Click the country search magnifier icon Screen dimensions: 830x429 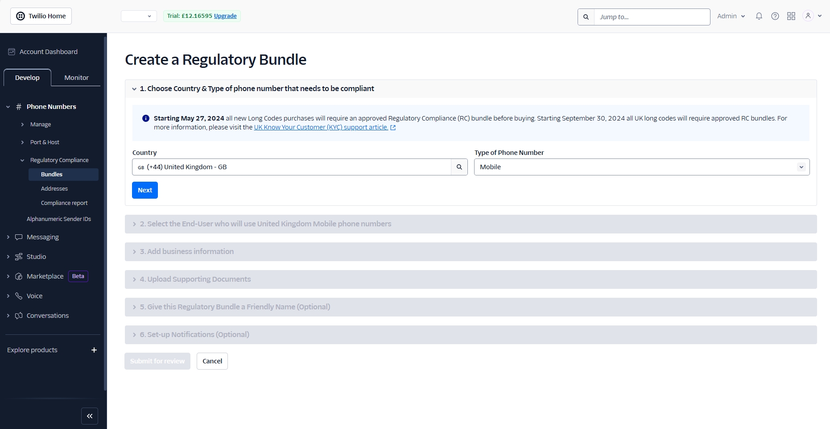pos(459,167)
